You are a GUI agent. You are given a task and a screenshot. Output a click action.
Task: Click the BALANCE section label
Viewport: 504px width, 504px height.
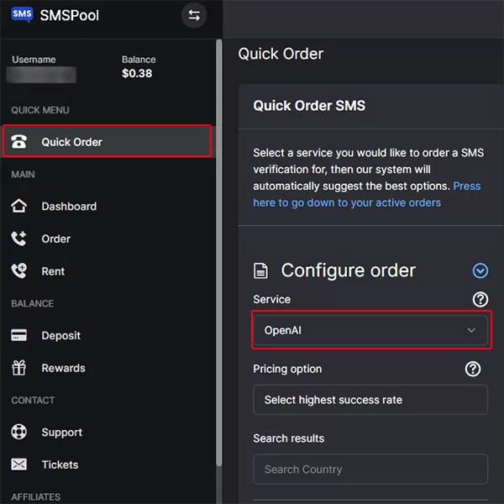pyautogui.click(x=33, y=303)
